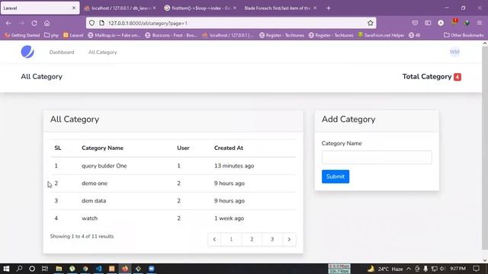Expand the Other Bookmarks folder
Viewport: 488px width, 274px height.
464,35
